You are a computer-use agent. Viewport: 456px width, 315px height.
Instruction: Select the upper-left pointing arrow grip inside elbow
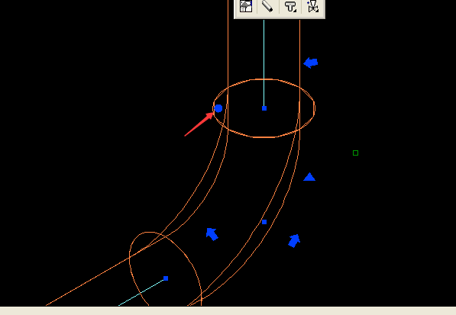coord(212,234)
